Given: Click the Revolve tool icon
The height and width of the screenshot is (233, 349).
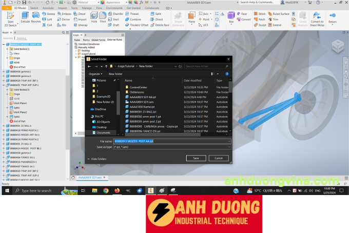Looking at the screenshot, I should (36, 17).
